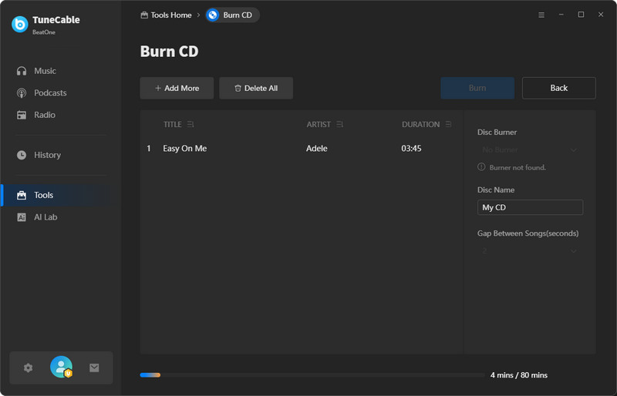
Task: Sort tracks using the ARTIST sort icon
Action: (x=339, y=125)
